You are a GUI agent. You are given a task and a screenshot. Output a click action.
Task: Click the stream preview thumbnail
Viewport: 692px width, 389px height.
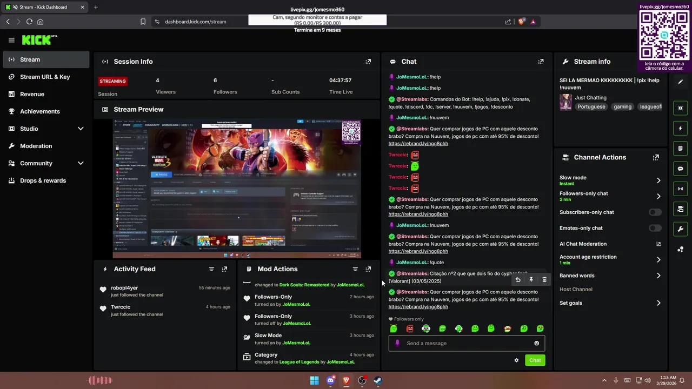tap(237, 189)
